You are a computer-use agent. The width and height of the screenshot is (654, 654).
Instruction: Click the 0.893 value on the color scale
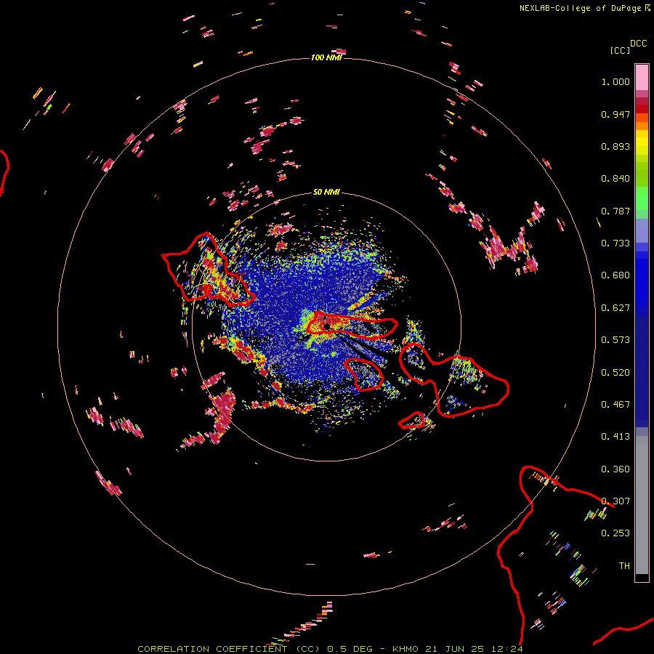click(615, 146)
